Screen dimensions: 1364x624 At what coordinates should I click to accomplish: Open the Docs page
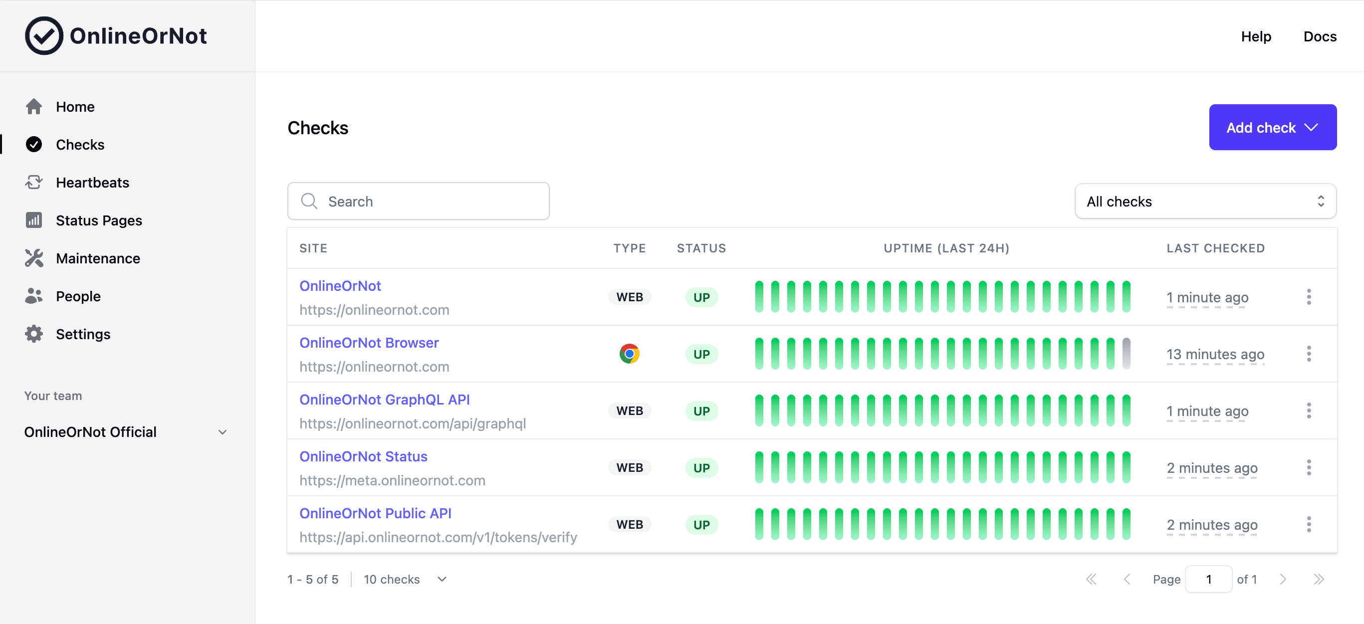click(x=1320, y=36)
